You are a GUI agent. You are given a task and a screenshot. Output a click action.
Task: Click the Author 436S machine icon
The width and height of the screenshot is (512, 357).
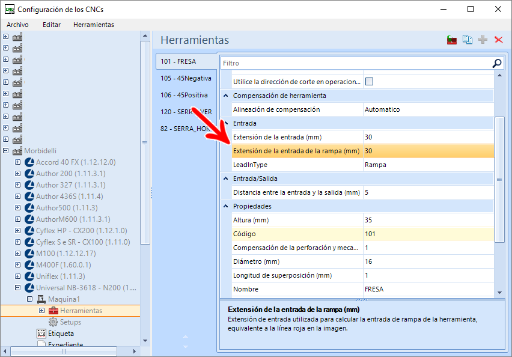[29, 197]
